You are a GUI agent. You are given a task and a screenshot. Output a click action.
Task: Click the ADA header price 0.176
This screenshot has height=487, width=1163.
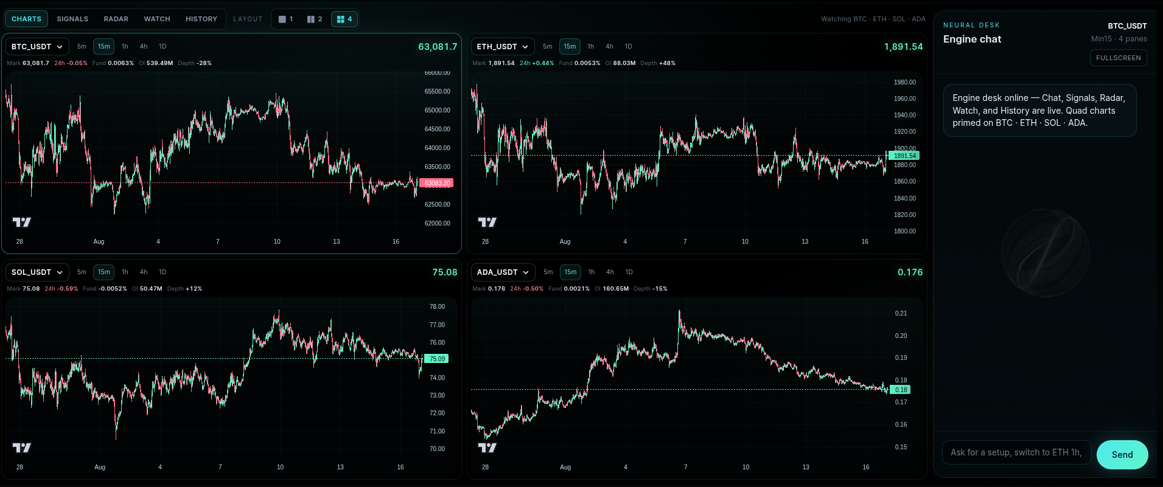tap(910, 272)
